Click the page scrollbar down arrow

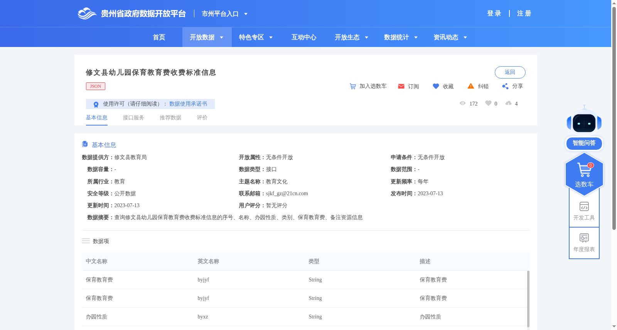tap(614, 327)
